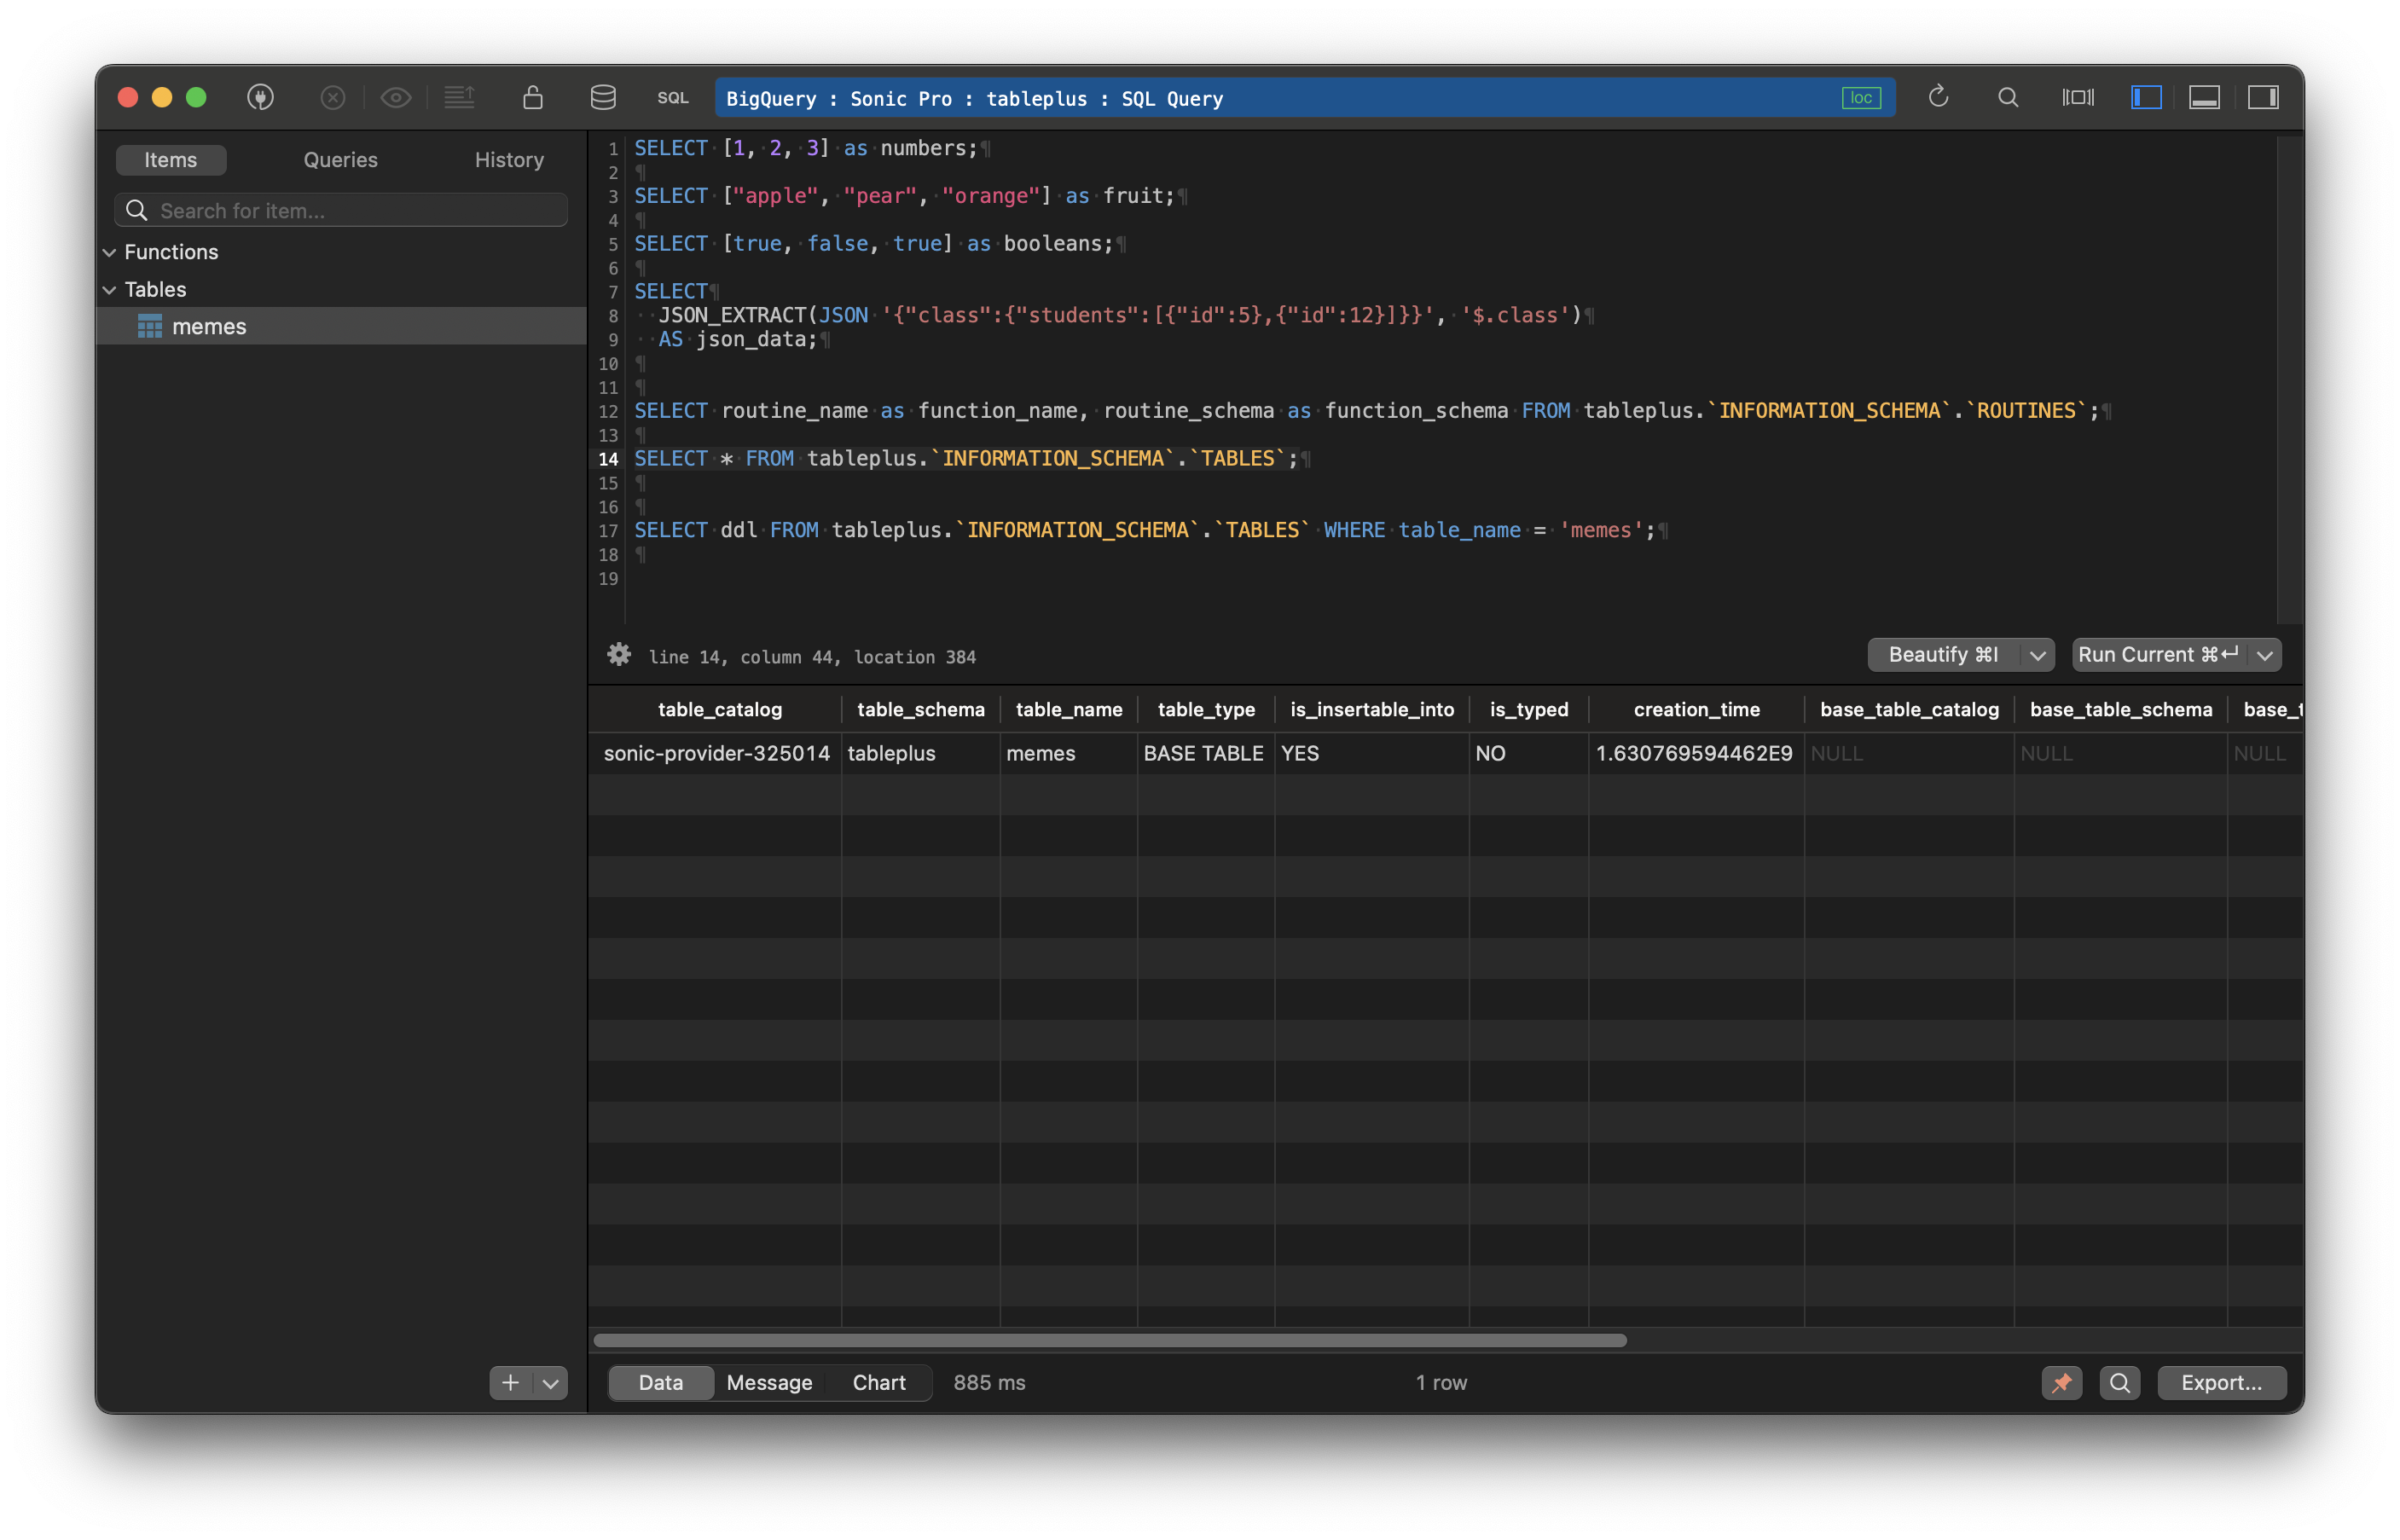Open the database selector icon
This screenshot has width=2400, height=1540.
(604, 97)
